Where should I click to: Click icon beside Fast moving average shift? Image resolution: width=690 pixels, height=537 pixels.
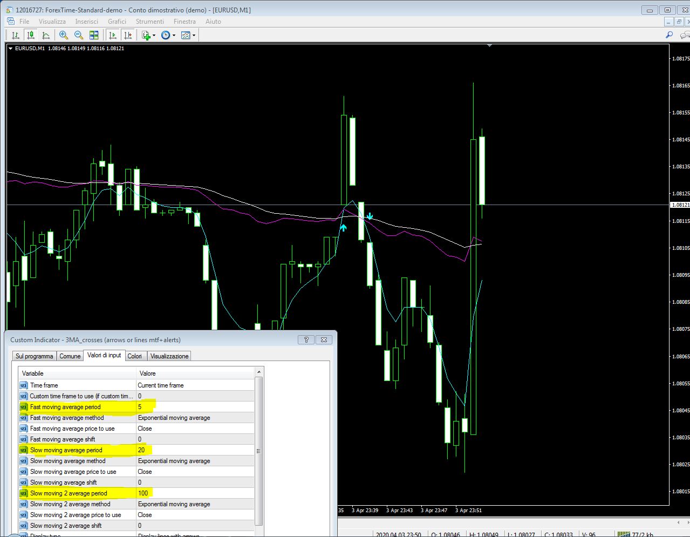click(x=23, y=439)
